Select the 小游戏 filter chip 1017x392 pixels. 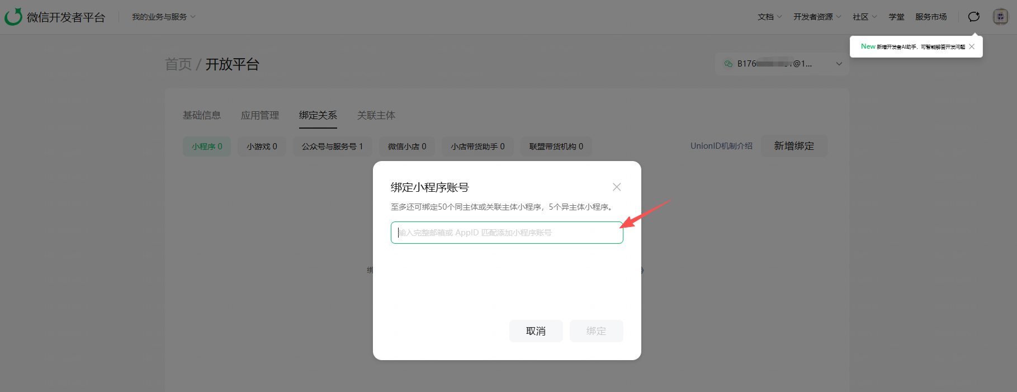click(262, 147)
